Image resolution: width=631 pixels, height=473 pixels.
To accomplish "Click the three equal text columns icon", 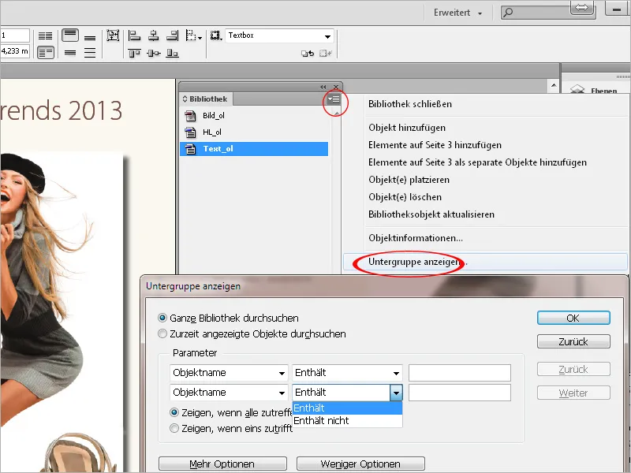I will 45,36.
